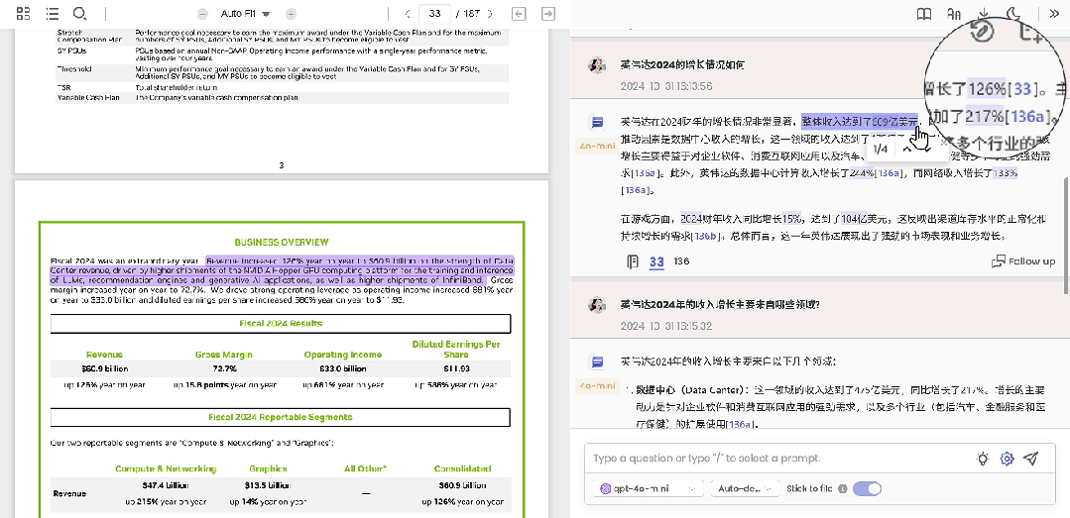Click the assistant message icon above the second 4o-mini badge
This screenshot has height=518, width=1070.
pyautogui.click(x=598, y=362)
